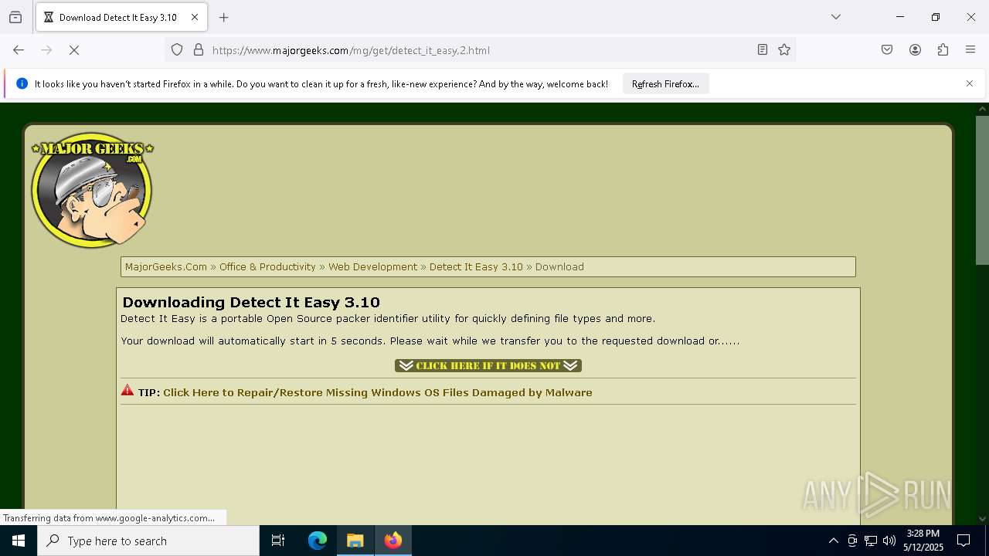
Task: Open File Explorer from taskbar
Action: click(x=355, y=541)
